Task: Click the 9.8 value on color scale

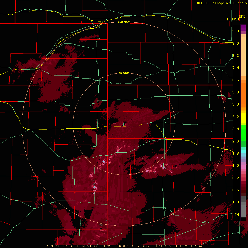Action: [236, 31]
